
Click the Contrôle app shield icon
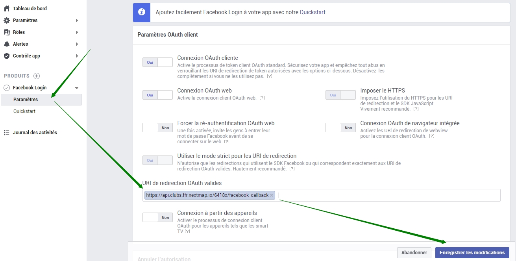click(6, 56)
